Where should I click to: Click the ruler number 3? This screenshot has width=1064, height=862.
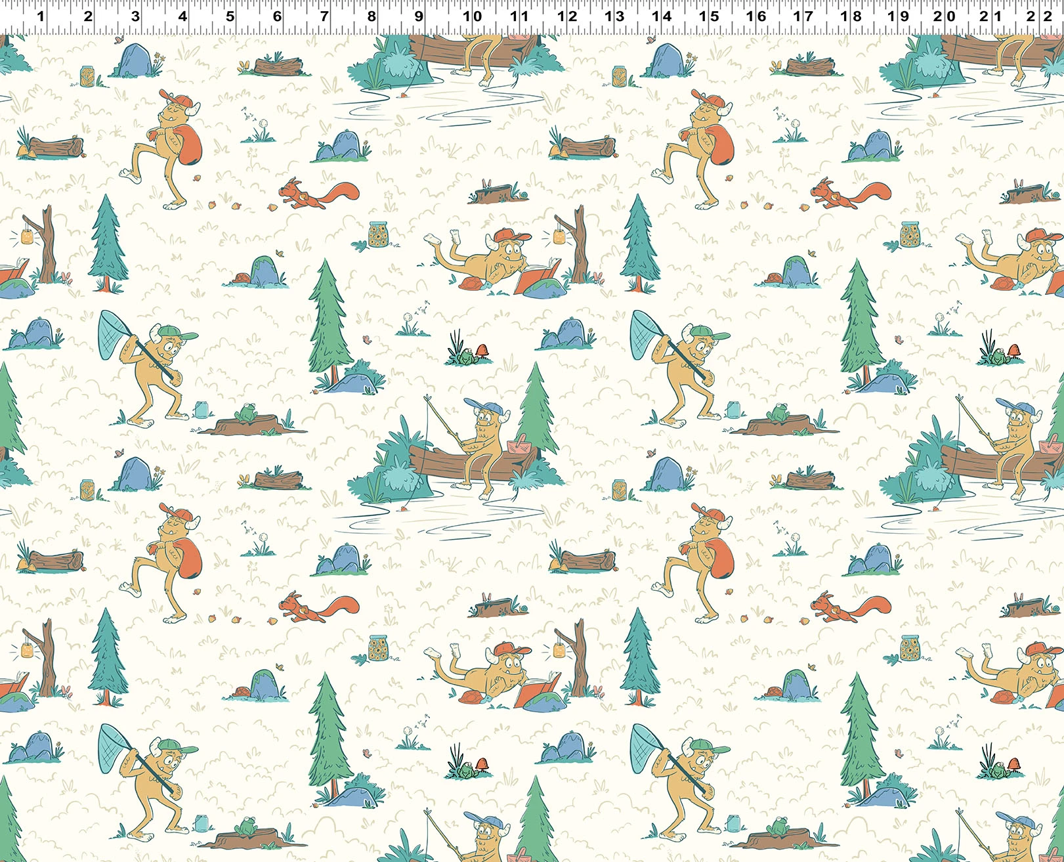tap(135, 16)
